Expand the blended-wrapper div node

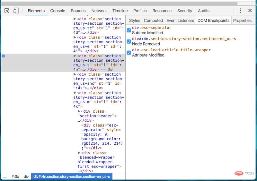(x=79, y=153)
